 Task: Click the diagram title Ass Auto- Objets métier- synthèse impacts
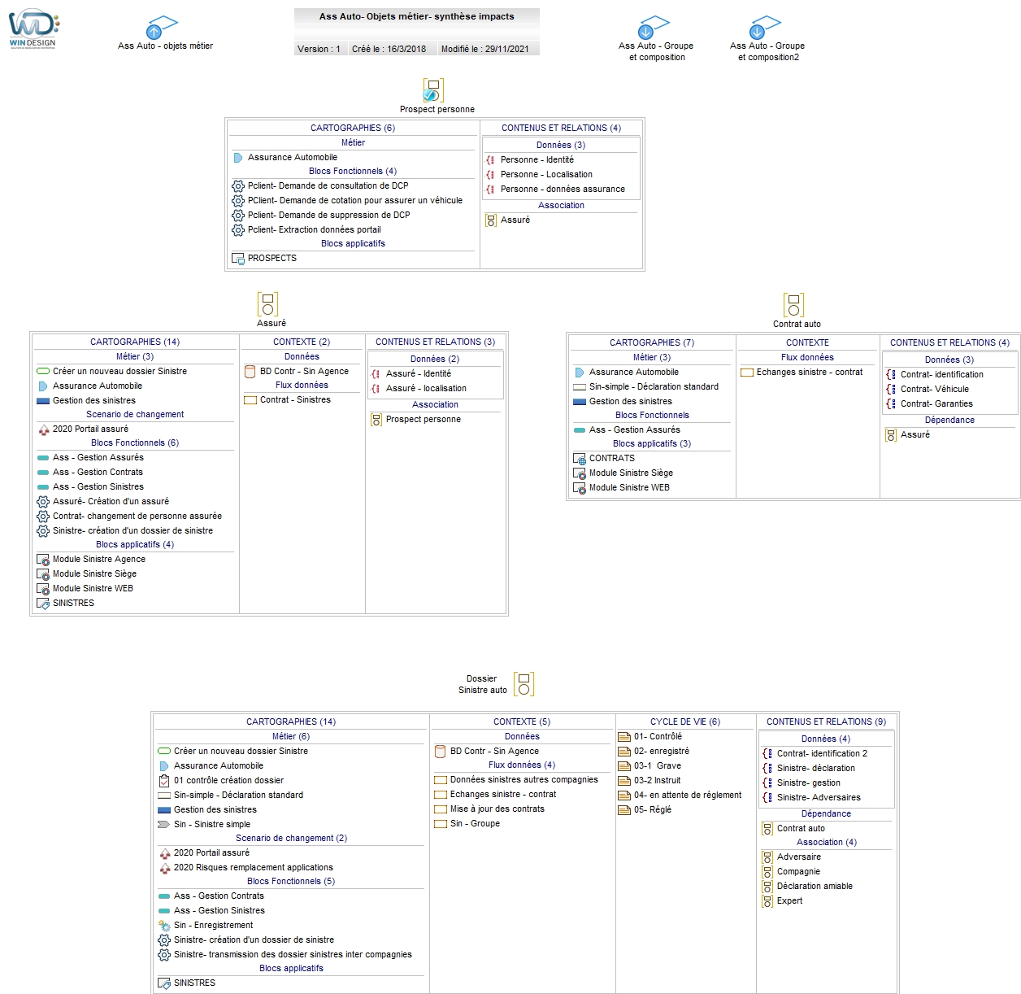(417, 16)
